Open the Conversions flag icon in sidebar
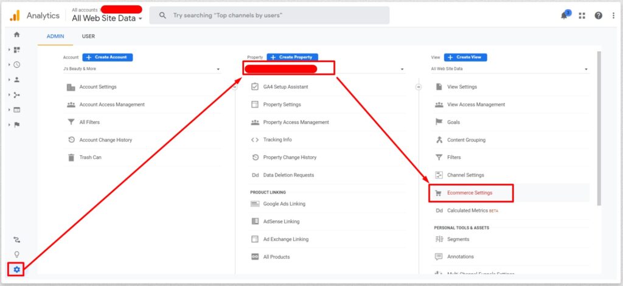 (x=16, y=125)
